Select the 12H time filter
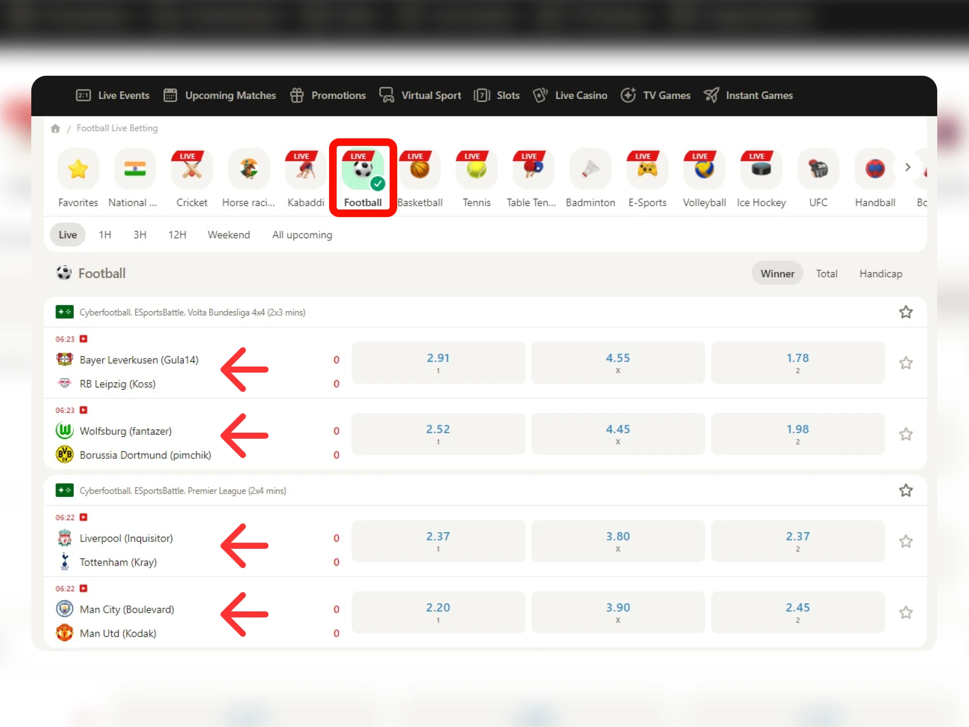This screenshot has width=969, height=727. (177, 234)
